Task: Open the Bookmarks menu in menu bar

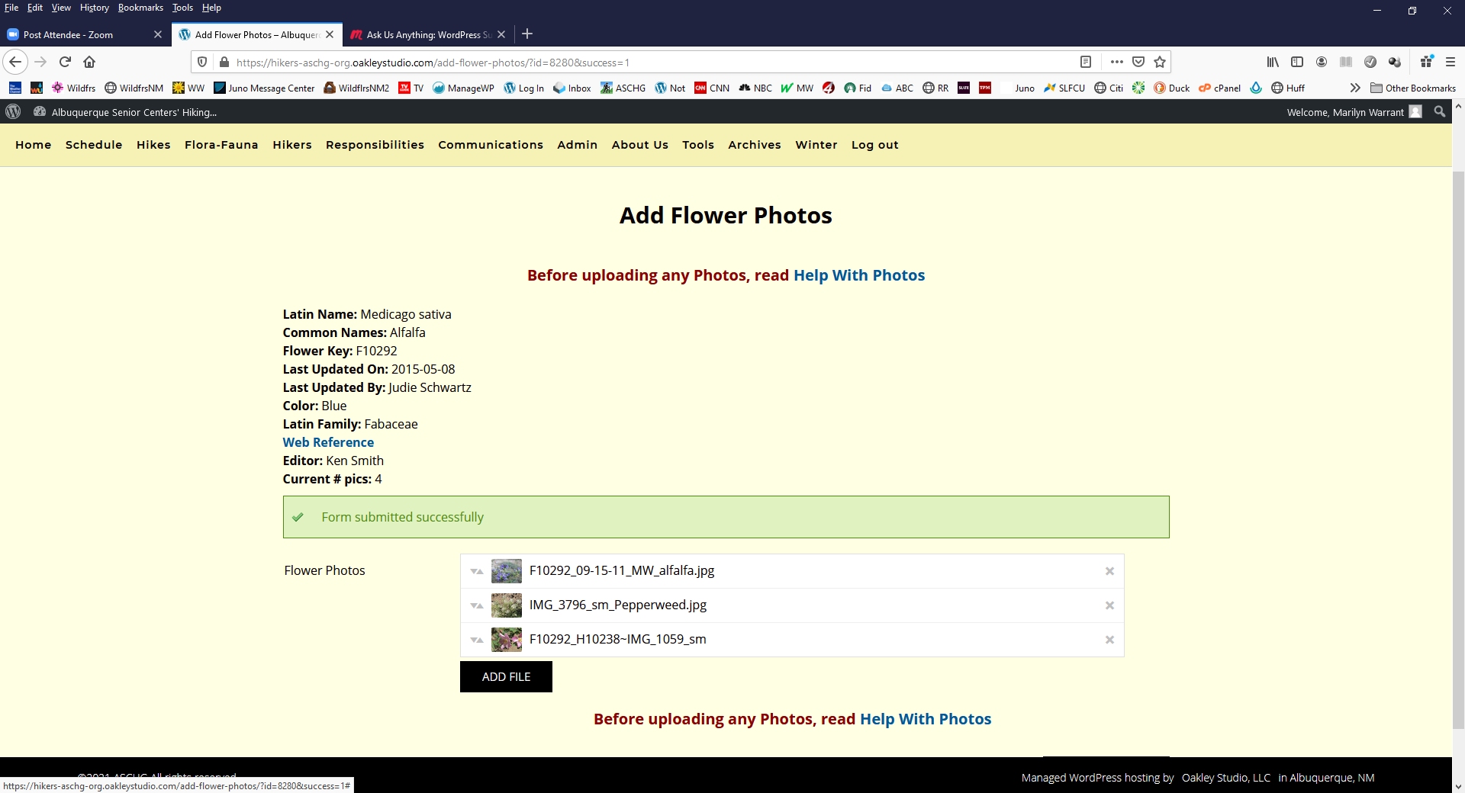Action: tap(140, 8)
